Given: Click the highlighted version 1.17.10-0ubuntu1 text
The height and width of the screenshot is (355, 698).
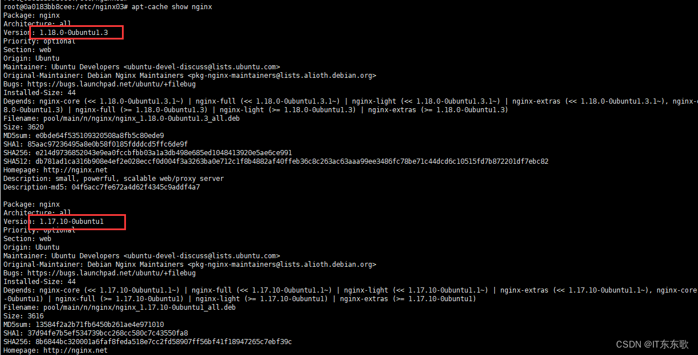Looking at the screenshot, I should (72, 222).
